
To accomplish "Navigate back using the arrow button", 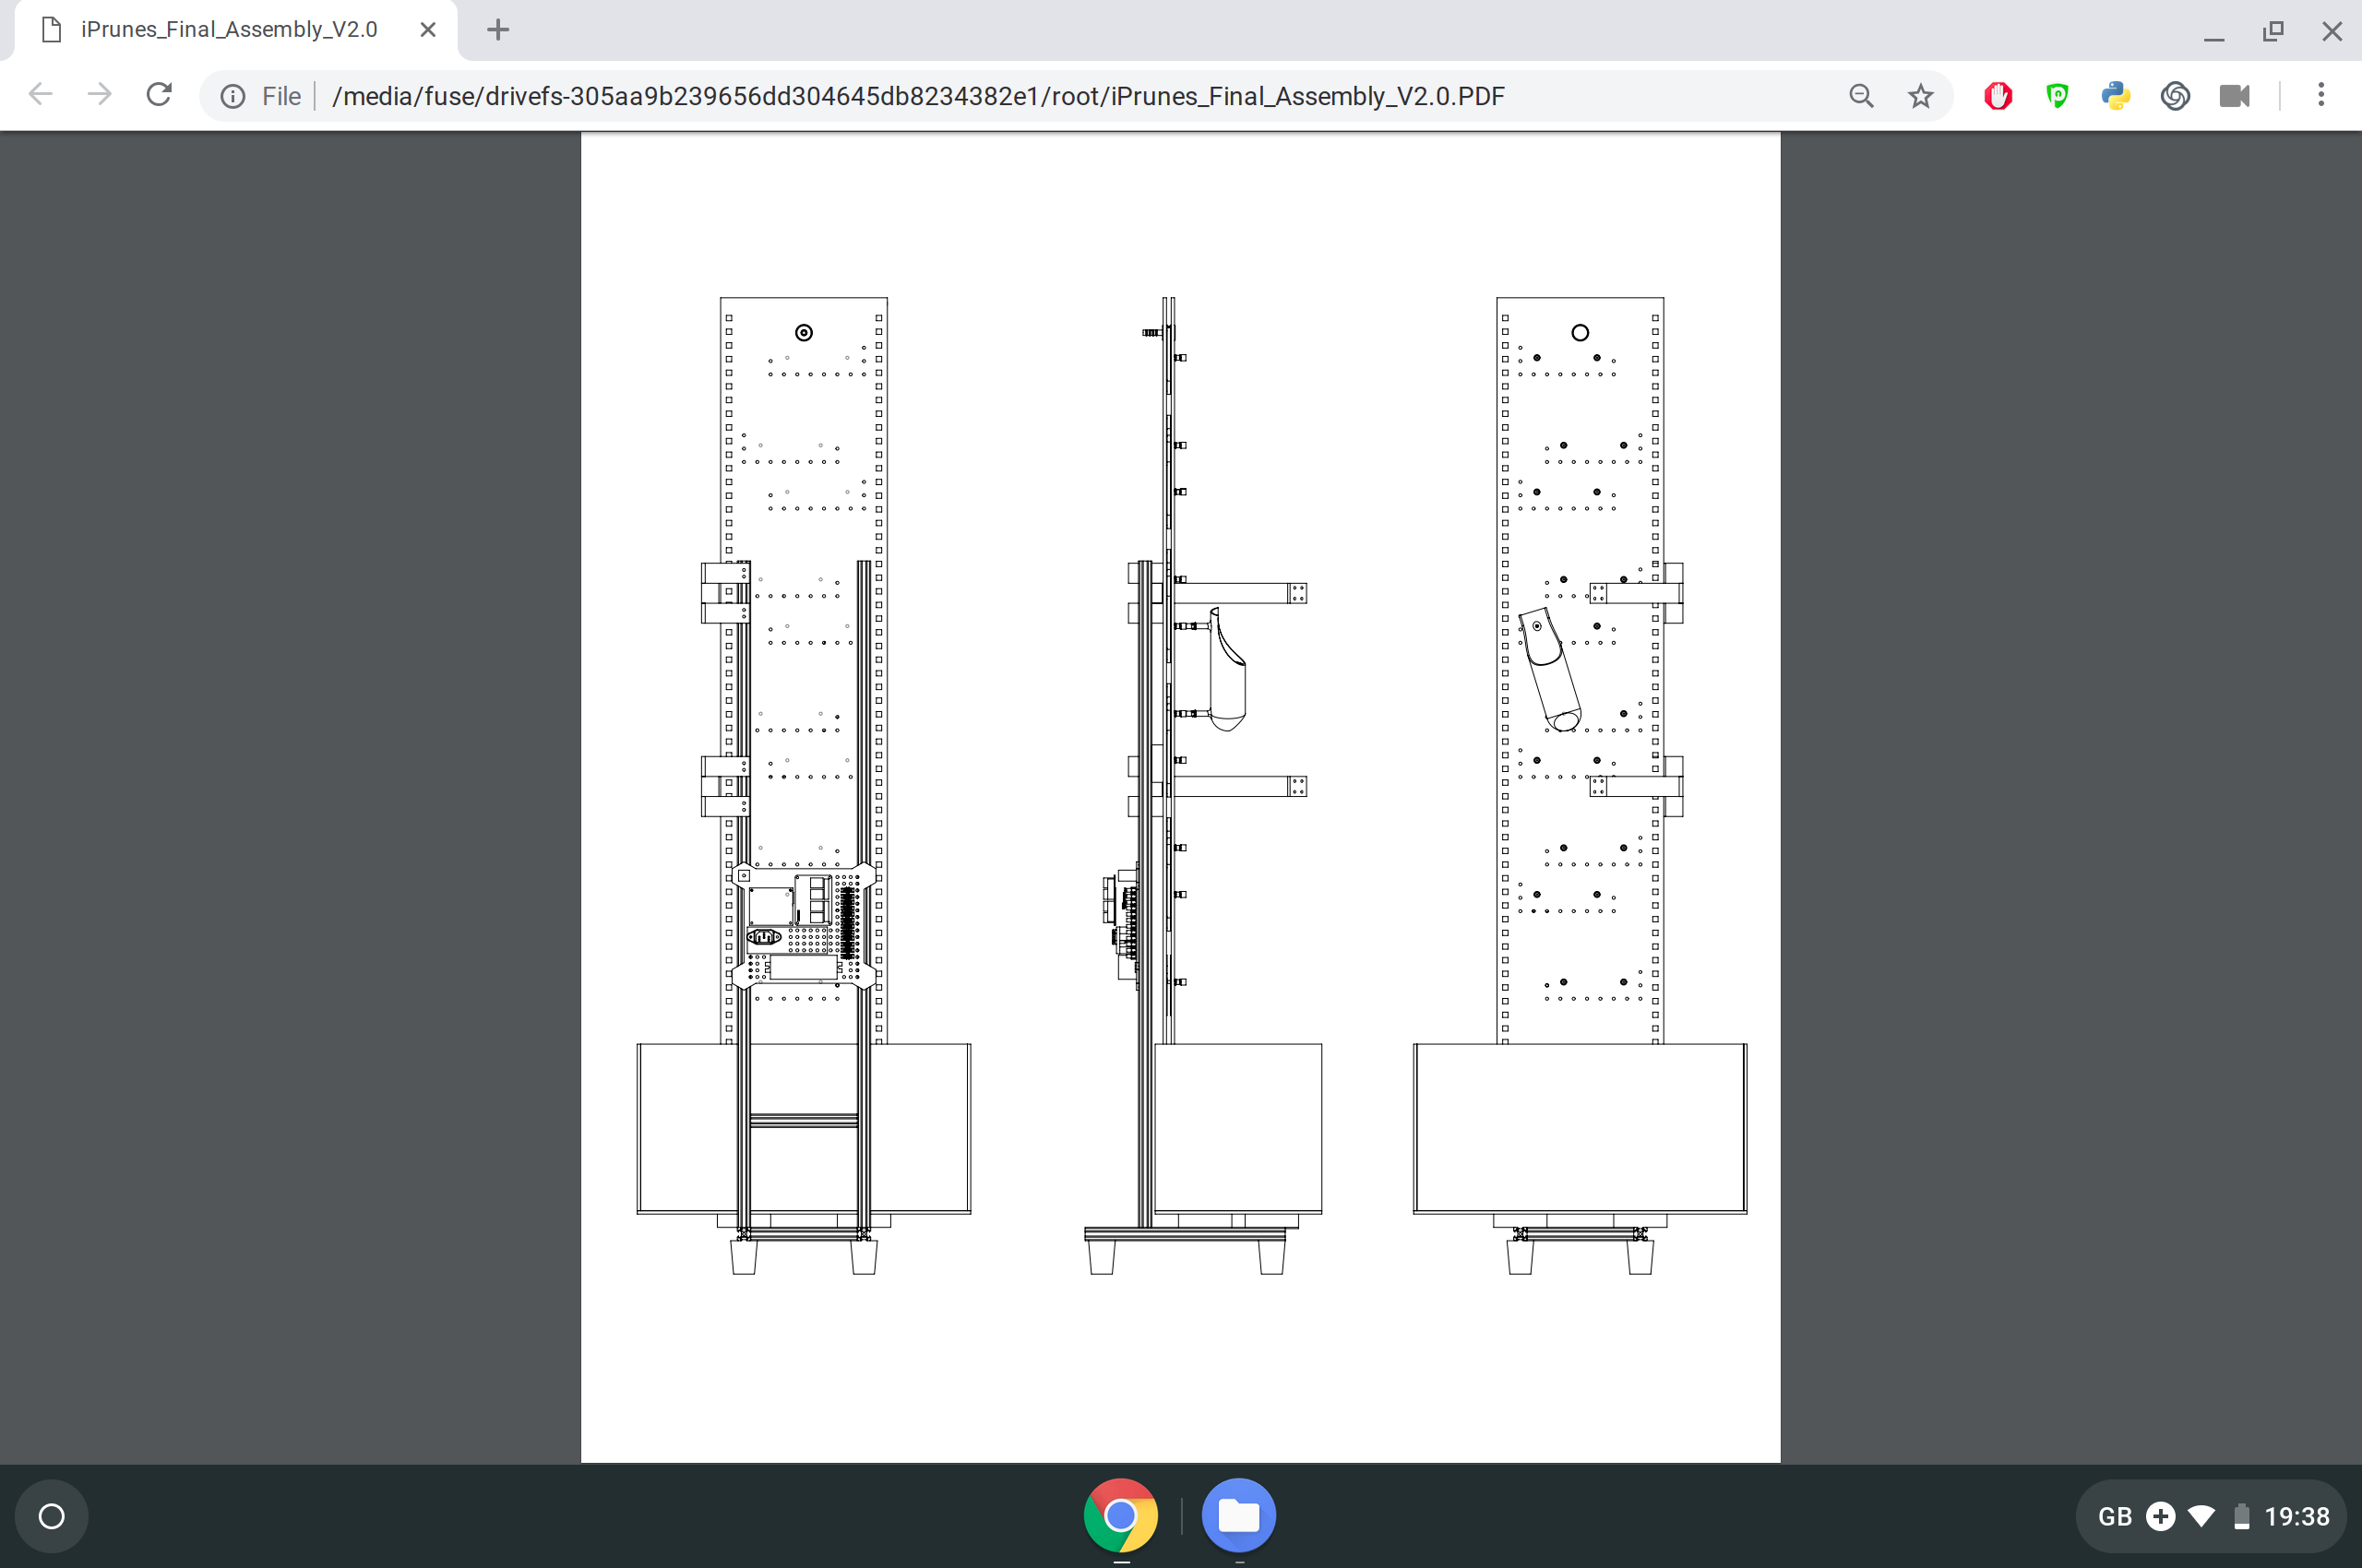I will click(x=40, y=93).
